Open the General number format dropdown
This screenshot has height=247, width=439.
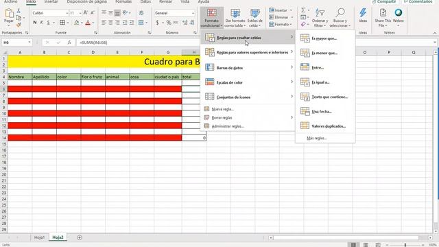pyautogui.click(x=193, y=13)
